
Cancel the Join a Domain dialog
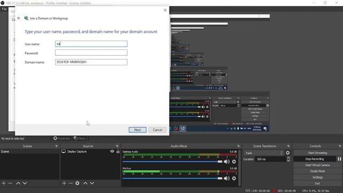click(x=157, y=130)
